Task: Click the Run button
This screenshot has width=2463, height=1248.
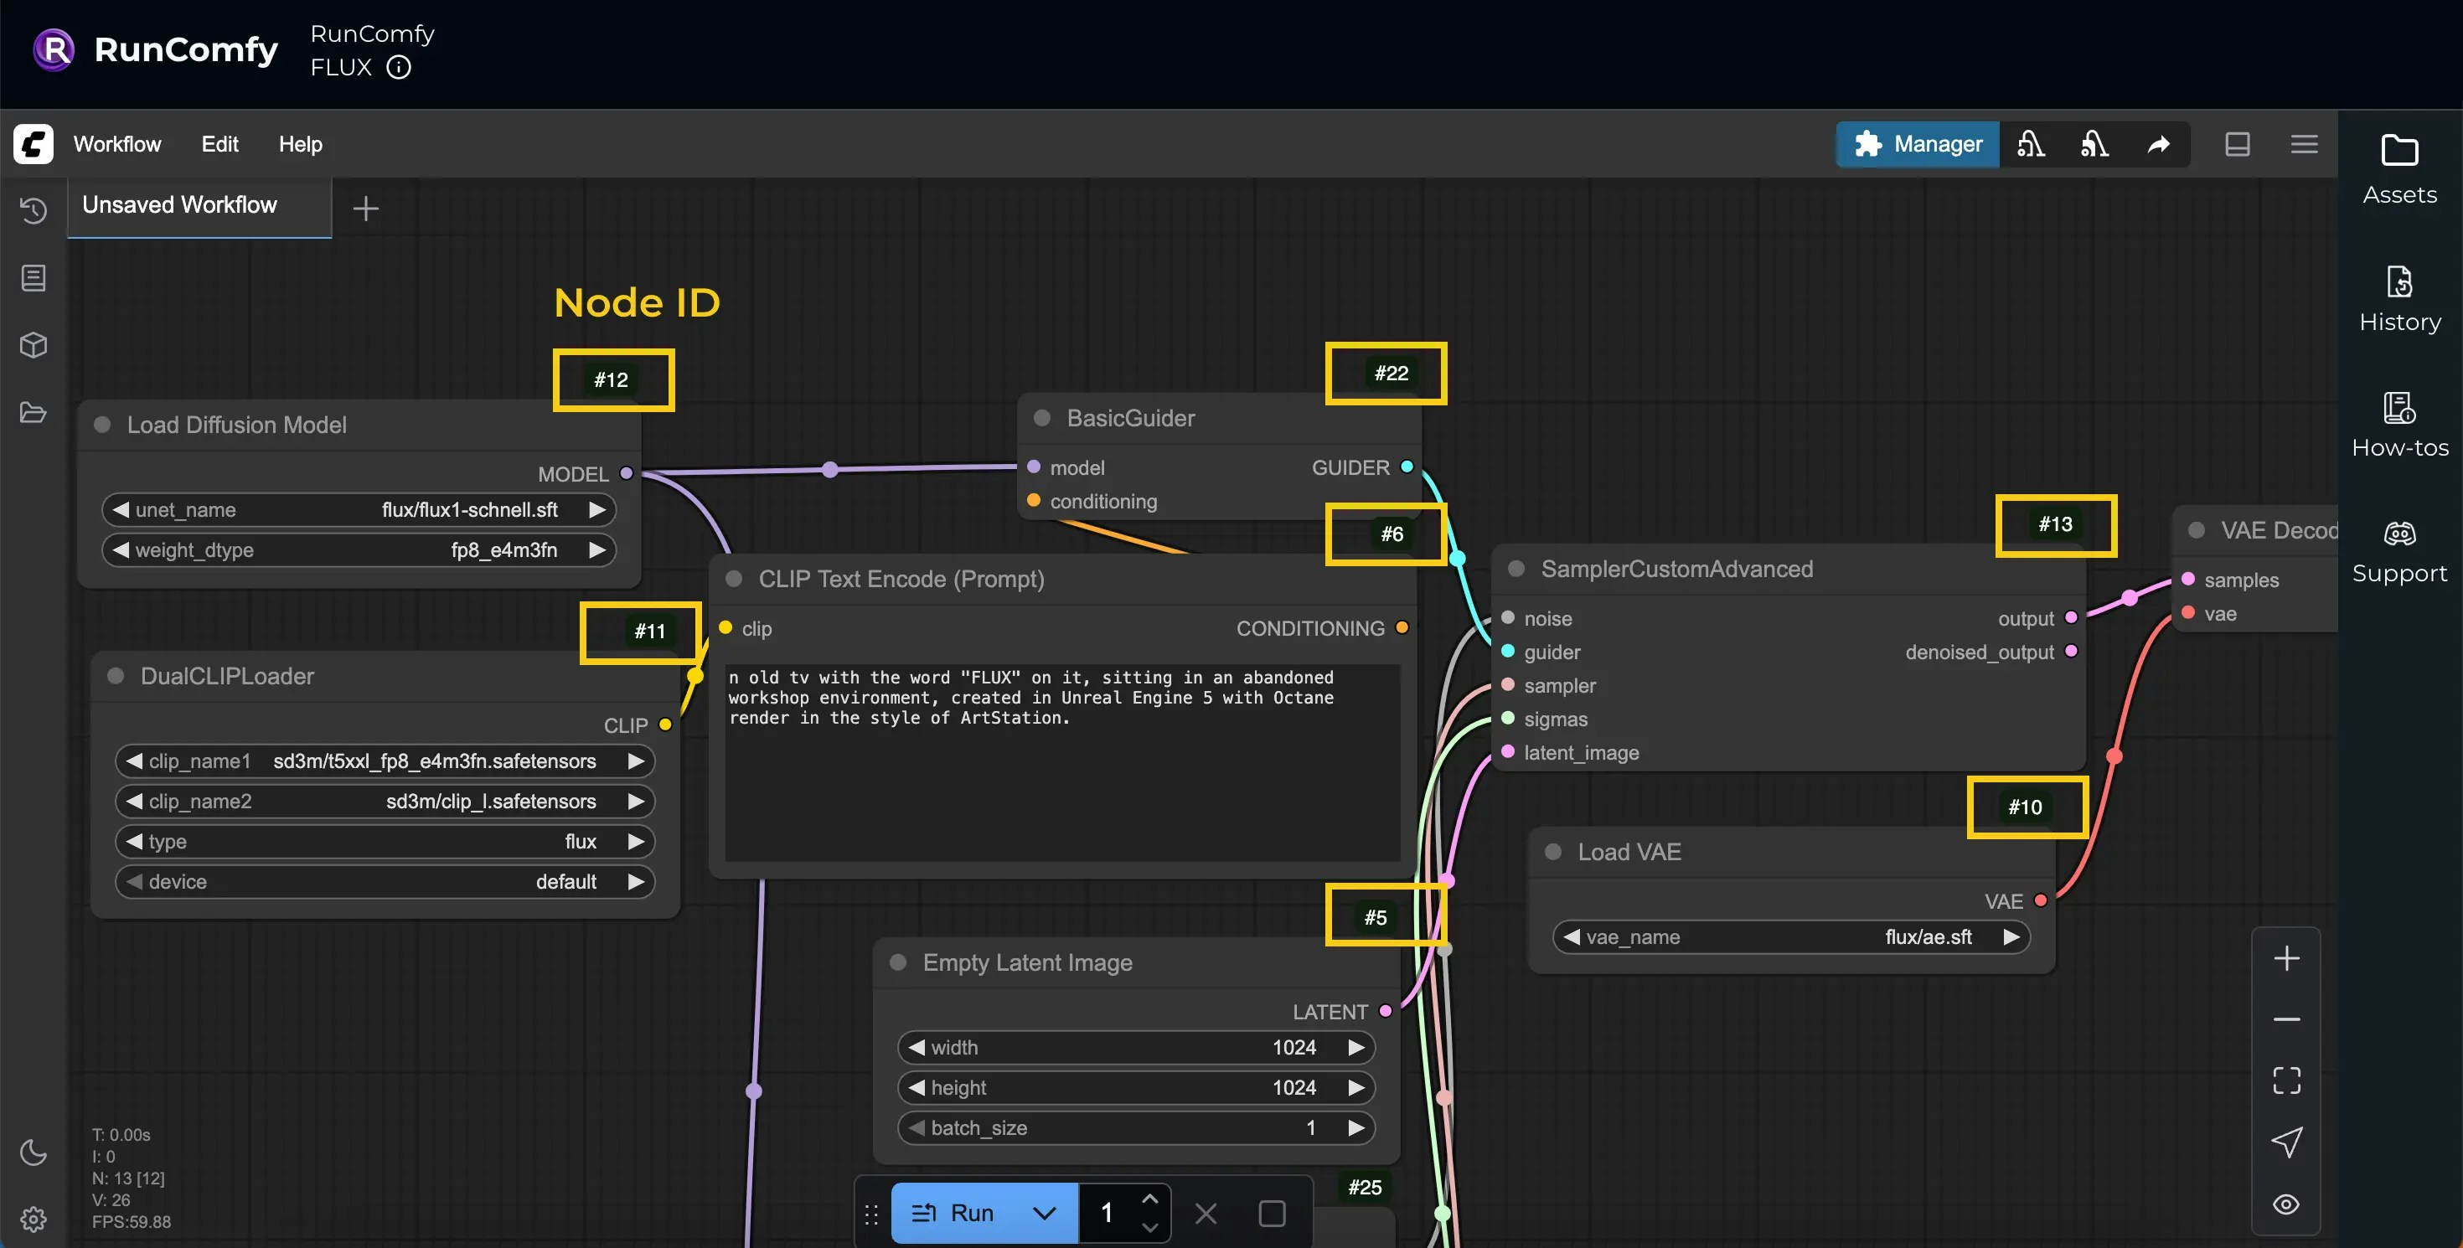Action: (x=953, y=1213)
